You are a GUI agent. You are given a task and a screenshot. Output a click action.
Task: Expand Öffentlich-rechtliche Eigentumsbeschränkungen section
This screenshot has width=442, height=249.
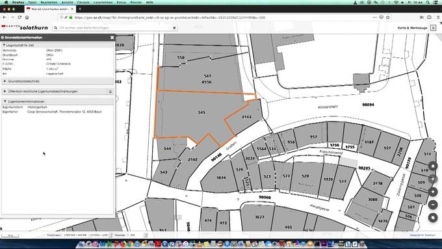(55, 92)
